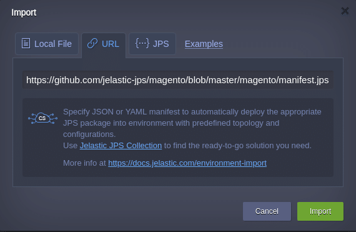This screenshot has height=232, width=356.
Task: Click the manifest URL input field
Action: click(178, 80)
